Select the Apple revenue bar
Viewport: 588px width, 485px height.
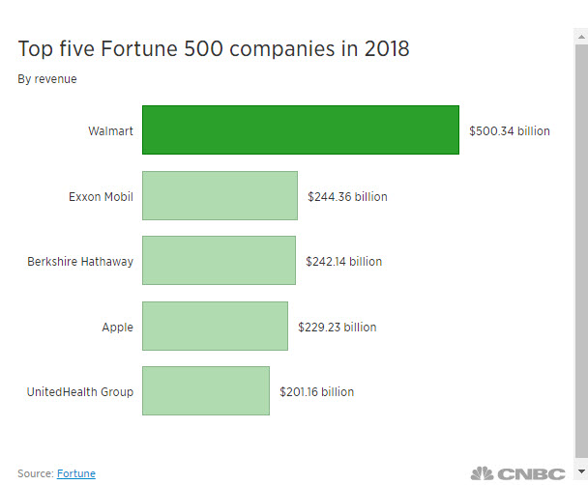tap(215, 327)
